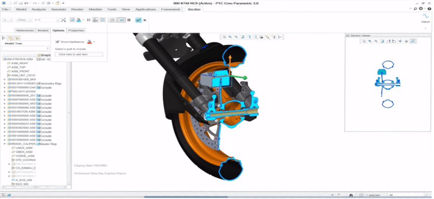The height and width of the screenshot is (199, 434).
Task: Open quick access toolbar customize arrow
Action: tap(63, 3)
